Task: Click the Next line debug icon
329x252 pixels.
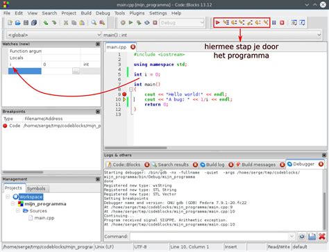Action: [x=234, y=23]
